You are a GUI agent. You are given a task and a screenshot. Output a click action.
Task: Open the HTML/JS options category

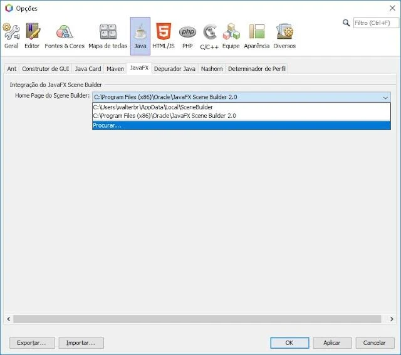click(x=164, y=36)
